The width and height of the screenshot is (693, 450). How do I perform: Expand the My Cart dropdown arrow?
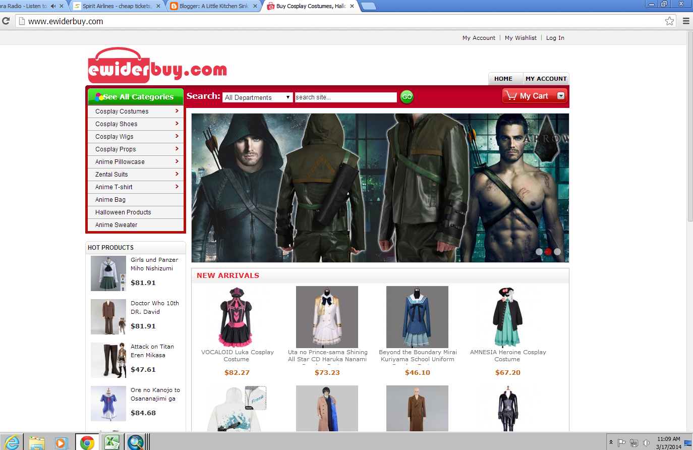pos(561,95)
